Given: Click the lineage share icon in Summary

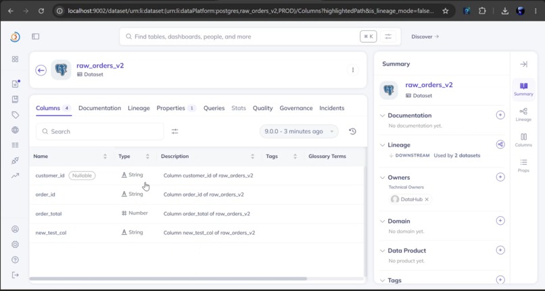Looking at the screenshot, I should pos(500,144).
